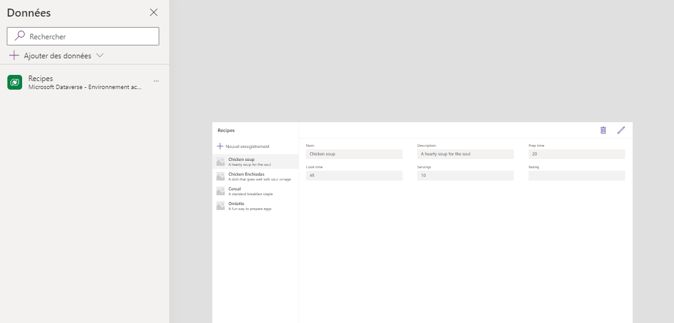The width and height of the screenshot is (674, 323).
Task: Open the Recipes Dataverse icon
Action: point(15,82)
